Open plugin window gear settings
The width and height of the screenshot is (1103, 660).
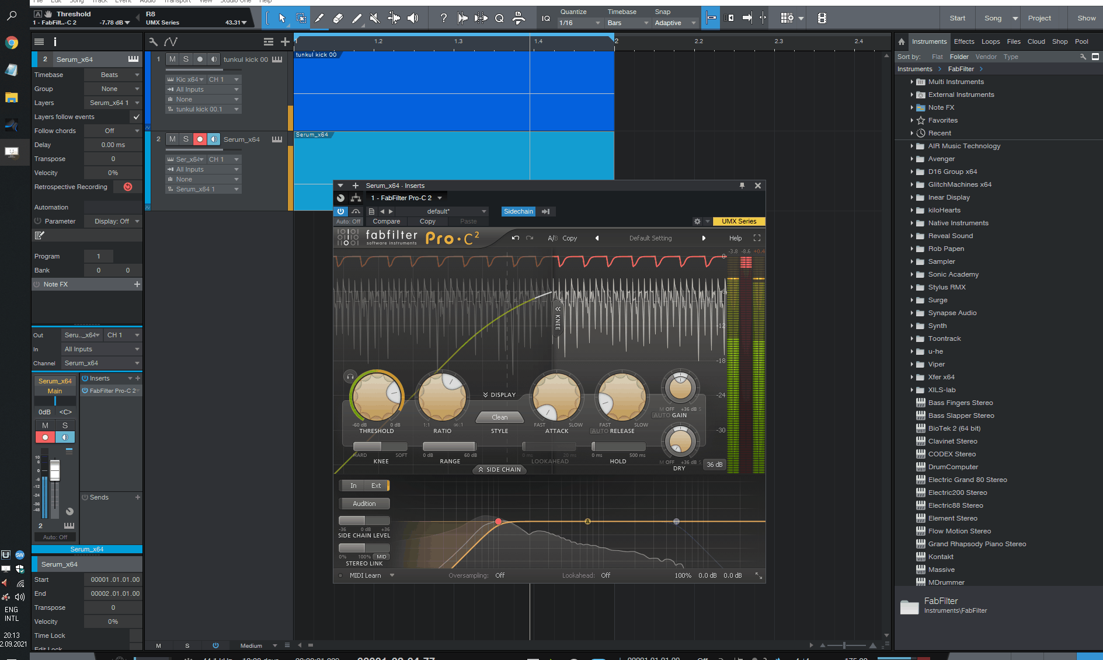click(x=697, y=222)
